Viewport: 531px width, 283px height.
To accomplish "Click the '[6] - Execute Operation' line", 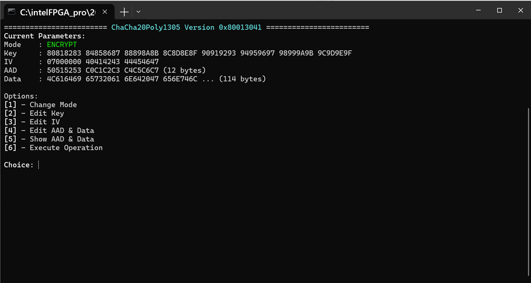I will pyautogui.click(x=53, y=148).
